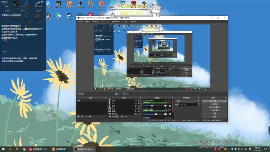
Task: Move source up in Sources panel
Action: [x=122, y=117]
